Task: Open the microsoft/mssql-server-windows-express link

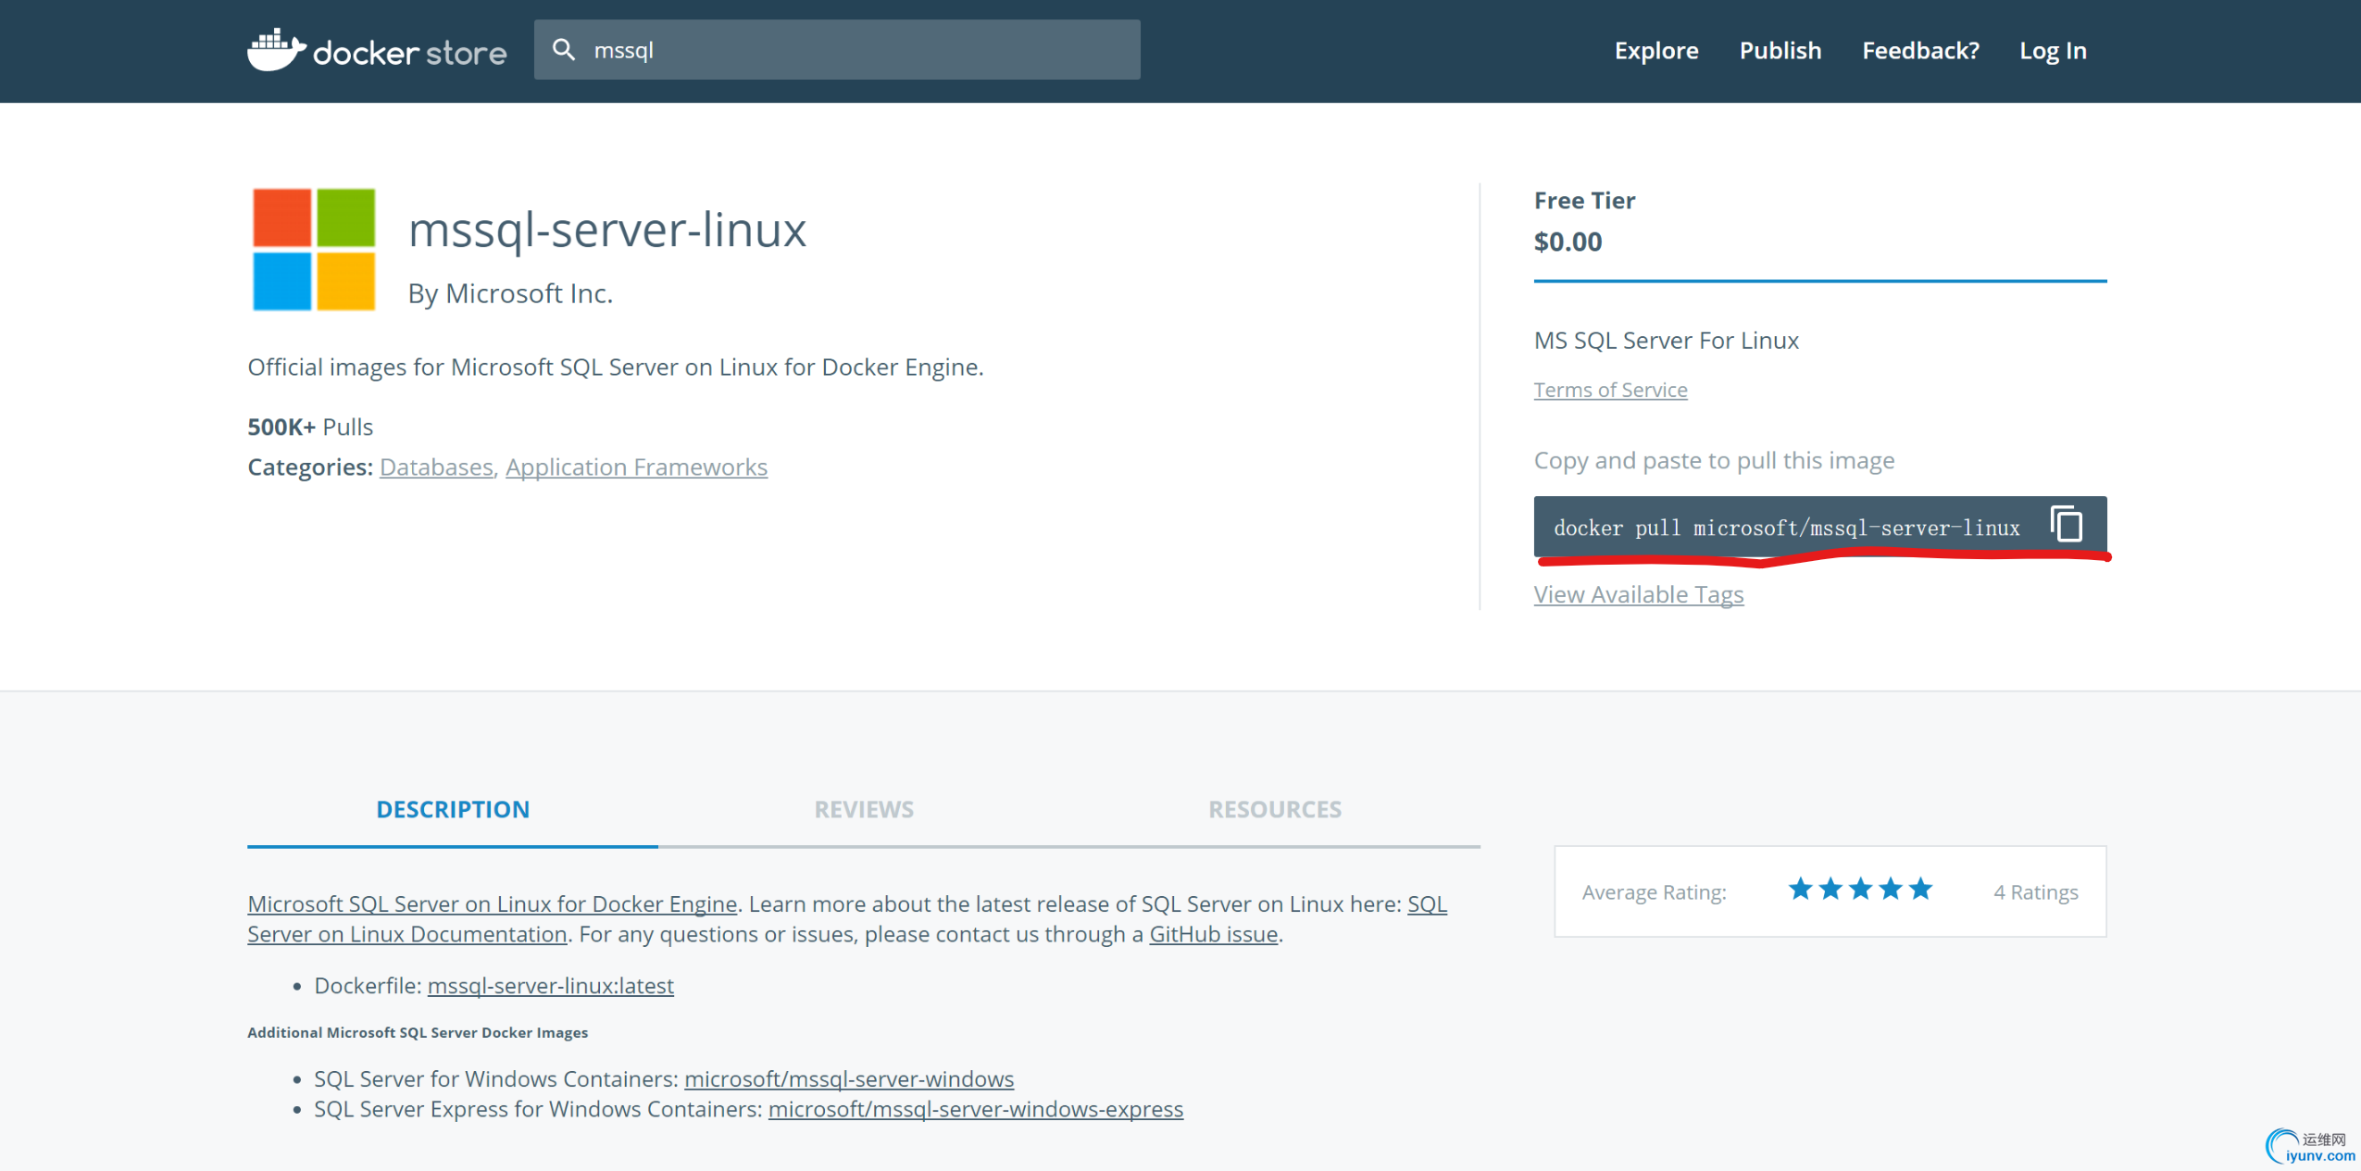Action: (x=975, y=1109)
